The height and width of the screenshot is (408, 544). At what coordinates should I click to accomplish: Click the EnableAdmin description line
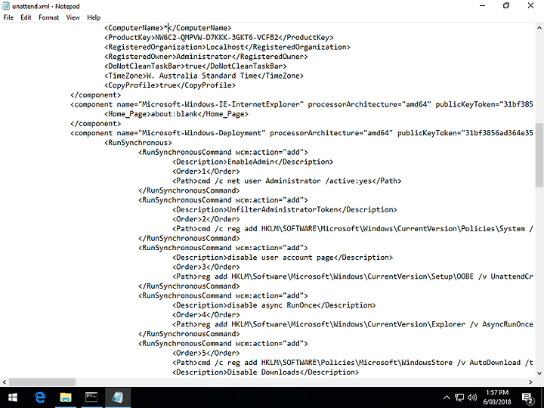253,162
